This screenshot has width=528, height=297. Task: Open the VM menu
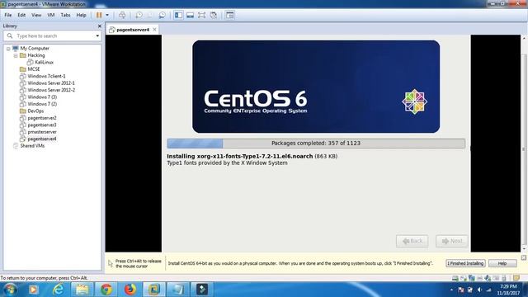51,15
